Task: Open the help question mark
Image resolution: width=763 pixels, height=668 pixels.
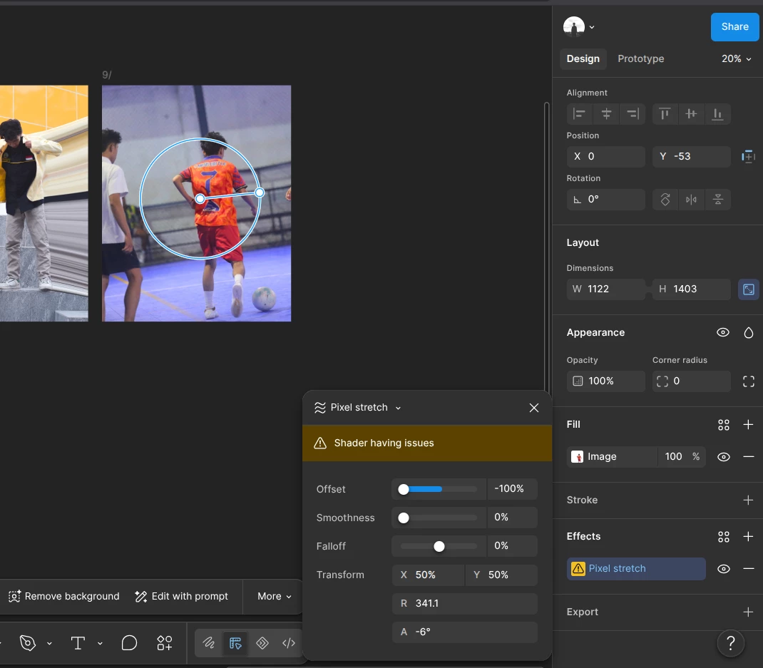Action: coord(730,643)
